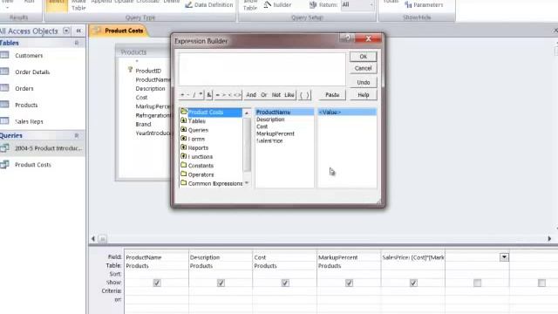Image resolution: width=558 pixels, height=314 pixels.
Task: Insert the Like operator
Action: (289, 95)
